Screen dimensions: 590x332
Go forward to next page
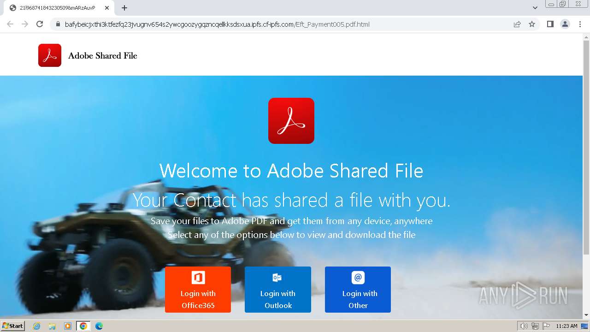pyautogui.click(x=25, y=24)
